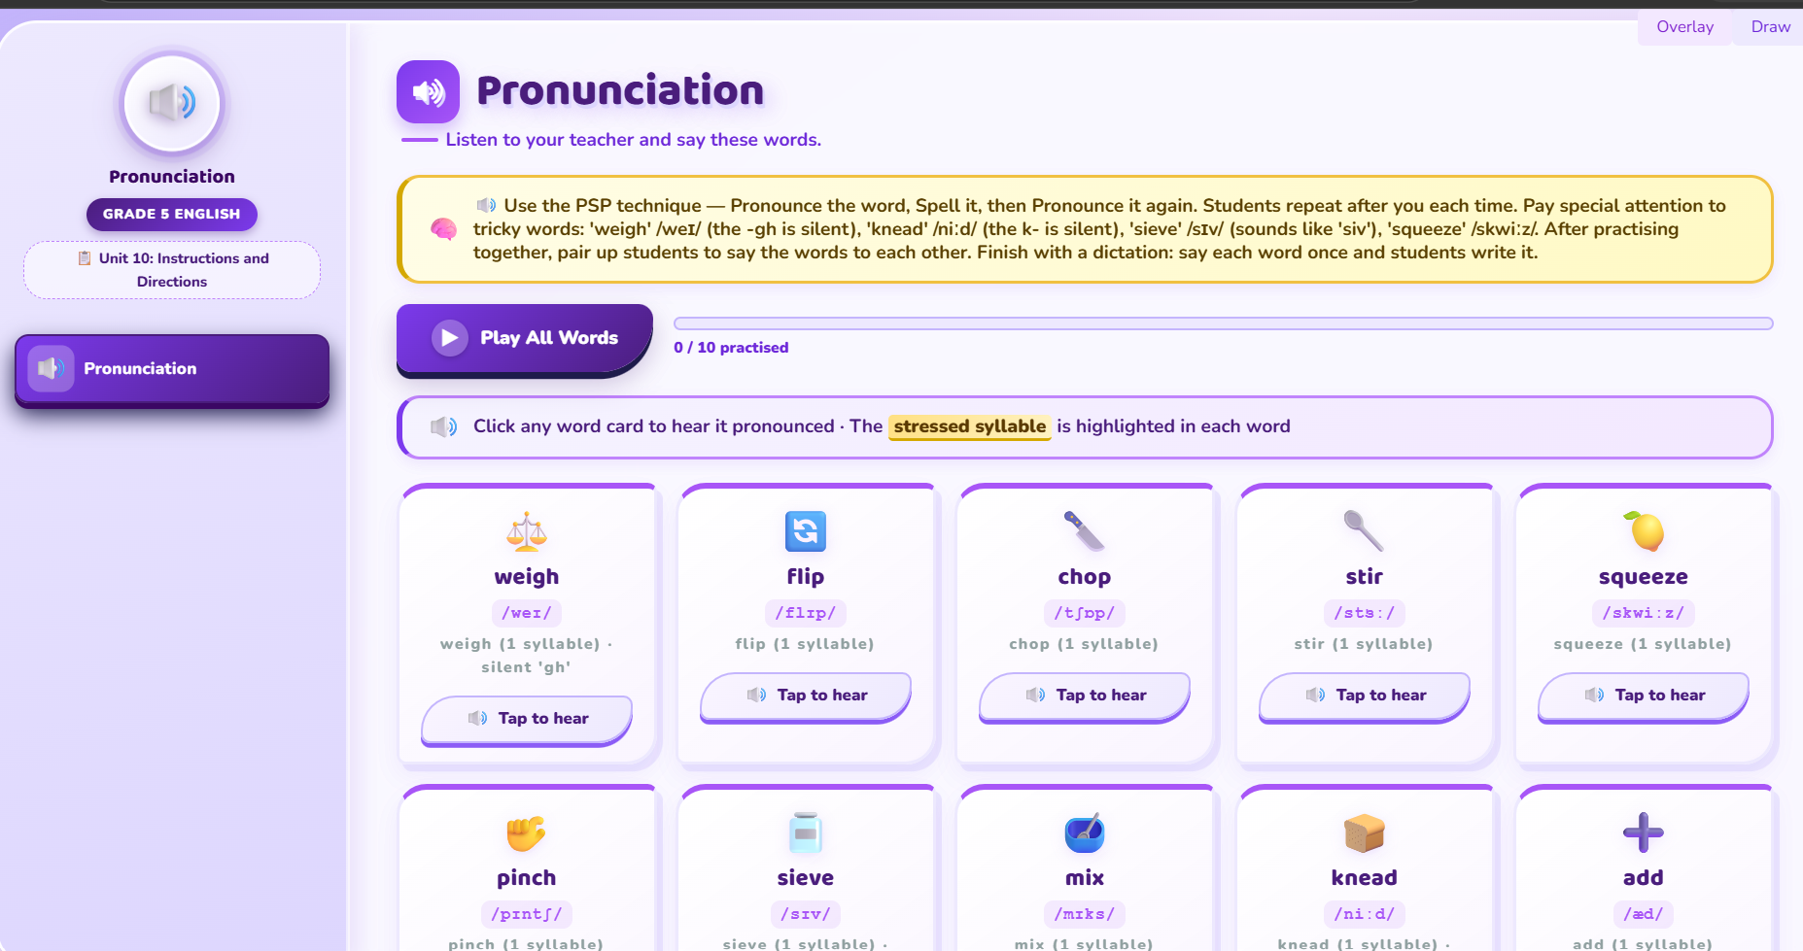Click the balance scale icon on weigh card

coord(527,531)
